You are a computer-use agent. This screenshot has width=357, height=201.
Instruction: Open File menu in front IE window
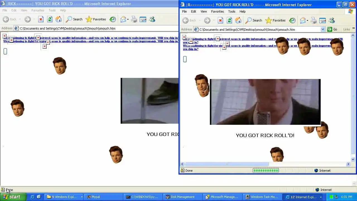coord(184,11)
